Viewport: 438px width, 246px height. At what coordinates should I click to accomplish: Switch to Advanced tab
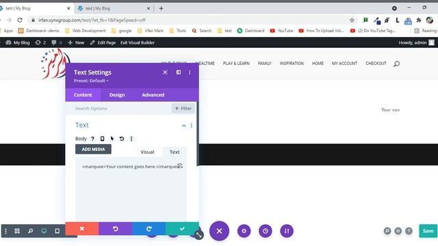[153, 95]
